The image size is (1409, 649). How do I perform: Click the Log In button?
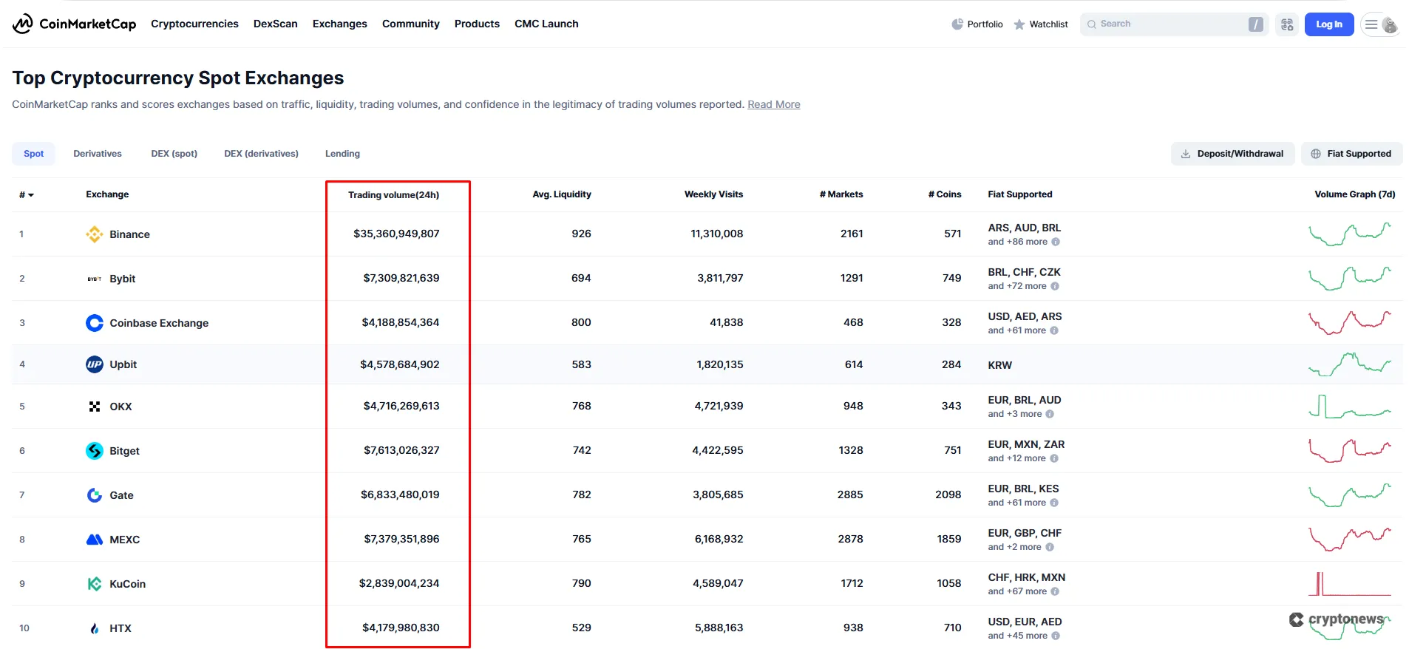[1329, 24]
